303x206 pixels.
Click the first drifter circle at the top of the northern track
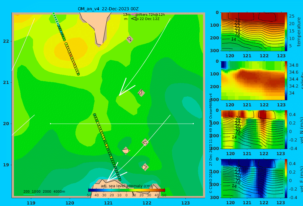pyautogui.click(x=54, y=14)
